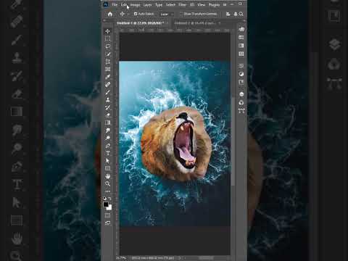Select the Eyedropper tool
348x261 pixels.
(108, 77)
